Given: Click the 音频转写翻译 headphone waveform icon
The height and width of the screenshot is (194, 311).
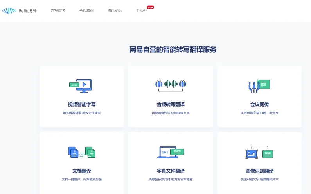Looking at the screenshot, I should click(x=171, y=84).
